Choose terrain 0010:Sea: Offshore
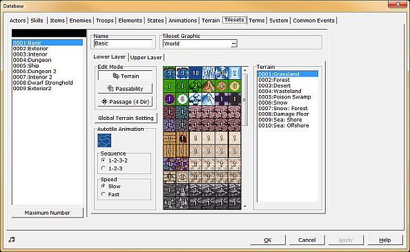 click(x=288, y=125)
